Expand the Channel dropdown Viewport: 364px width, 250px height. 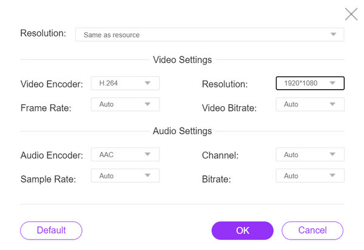pyautogui.click(x=309, y=155)
